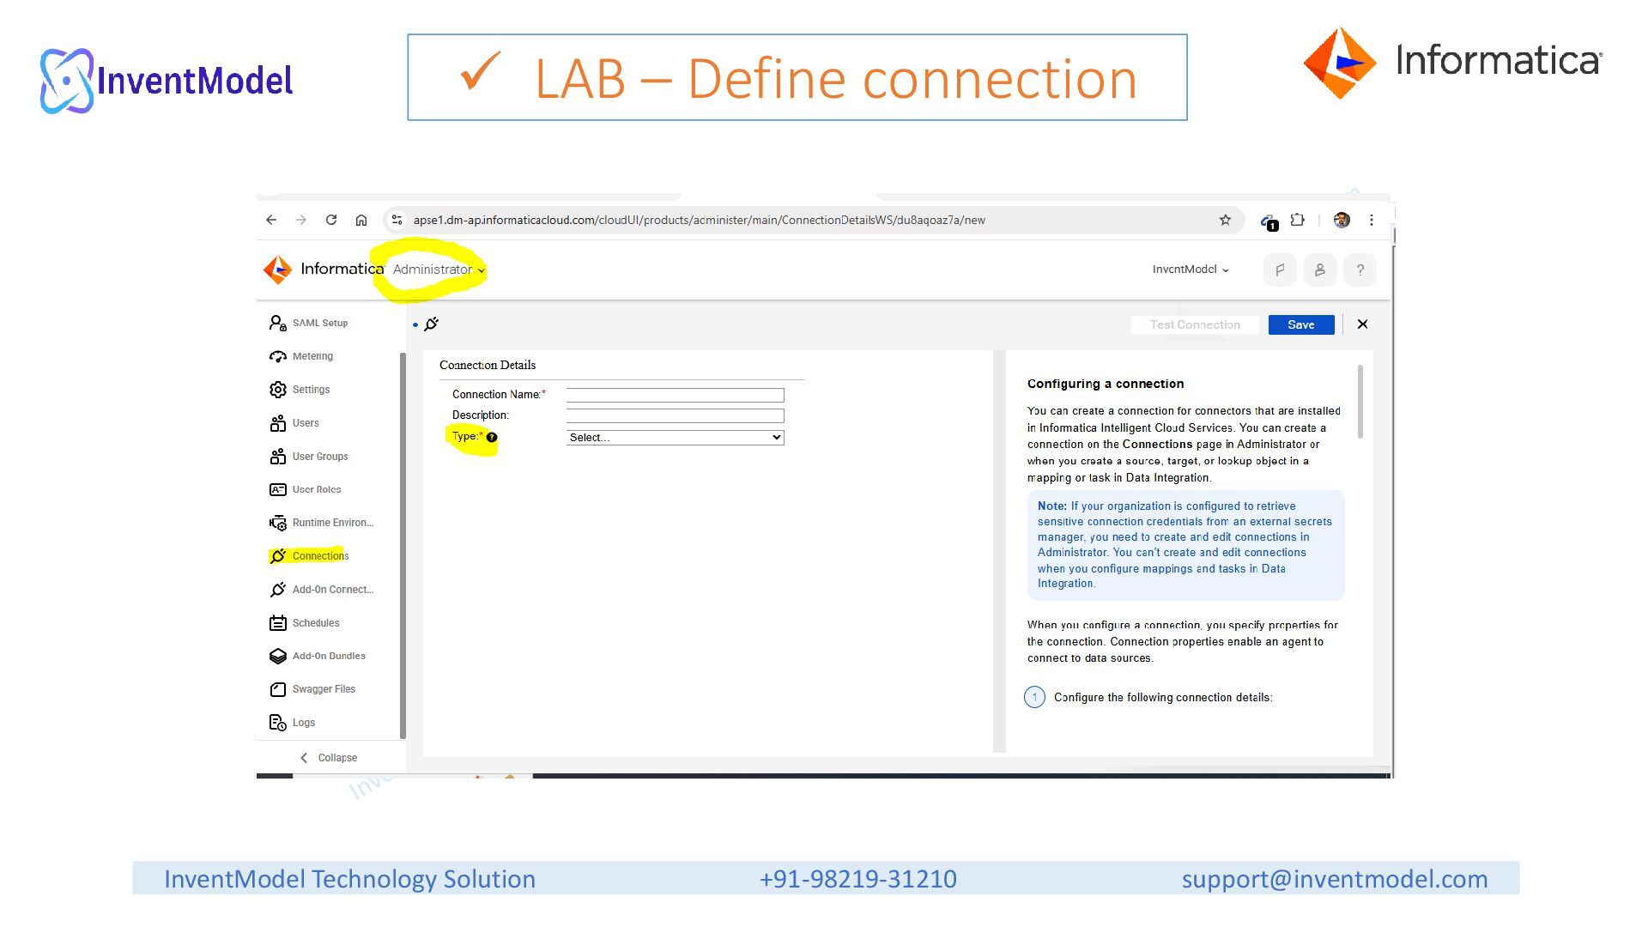
Task: Click step 1 configure connection details
Action: point(1148,697)
